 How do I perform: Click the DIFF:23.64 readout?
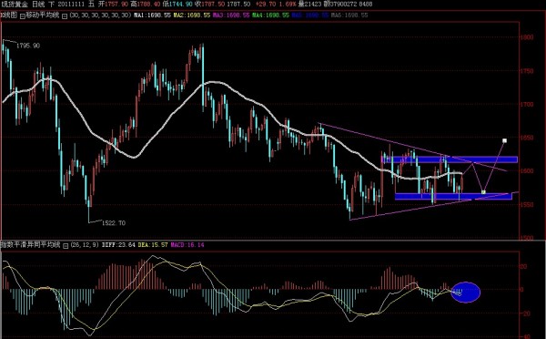pyautogui.click(x=118, y=245)
